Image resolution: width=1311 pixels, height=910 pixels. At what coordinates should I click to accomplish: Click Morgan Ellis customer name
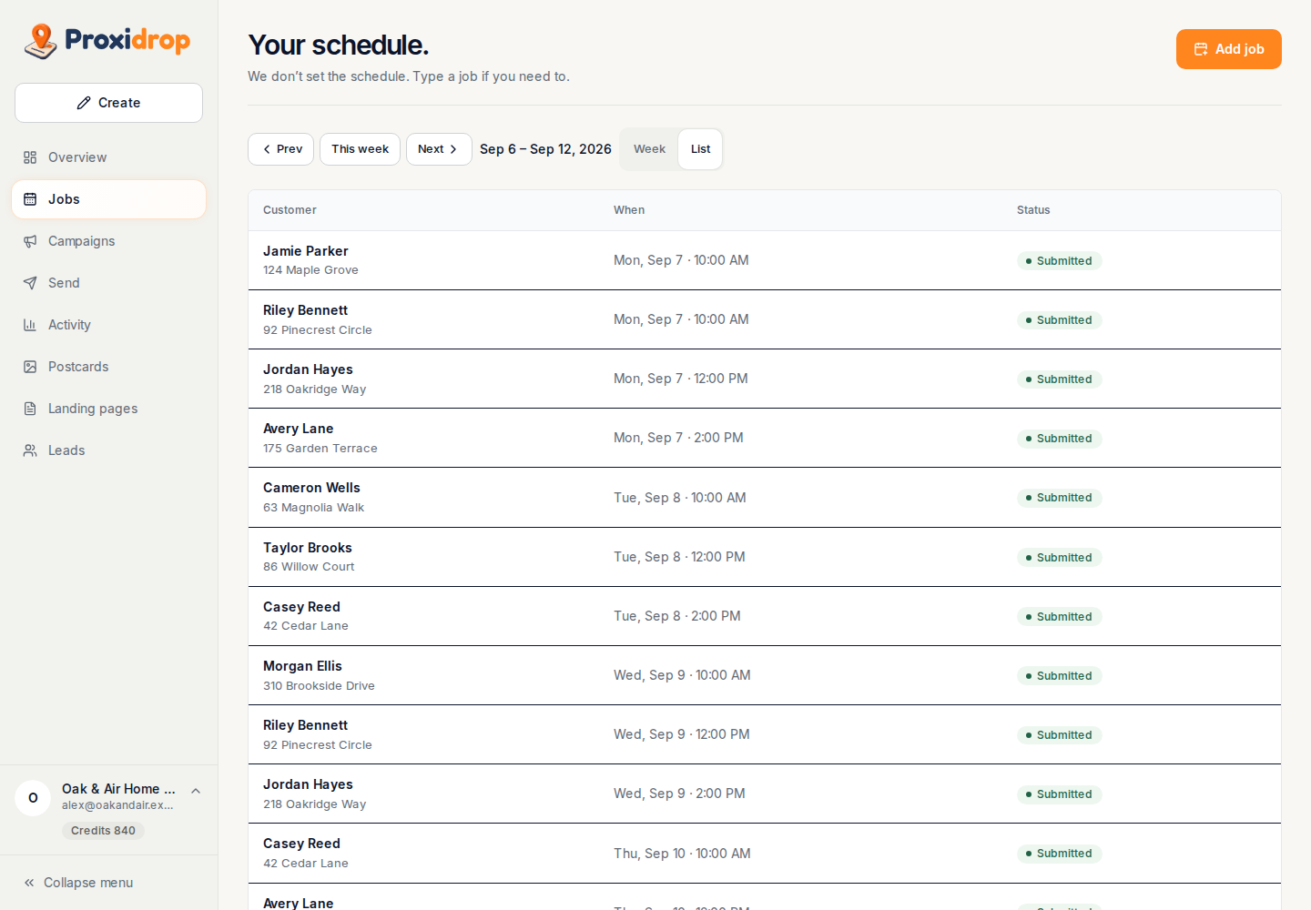tap(302, 666)
